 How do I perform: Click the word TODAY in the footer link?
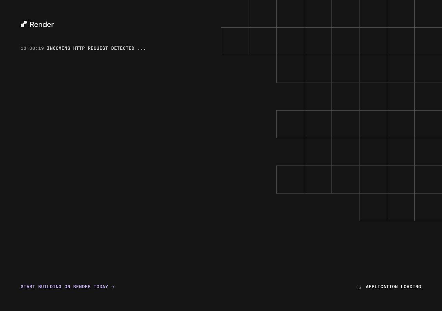point(101,287)
